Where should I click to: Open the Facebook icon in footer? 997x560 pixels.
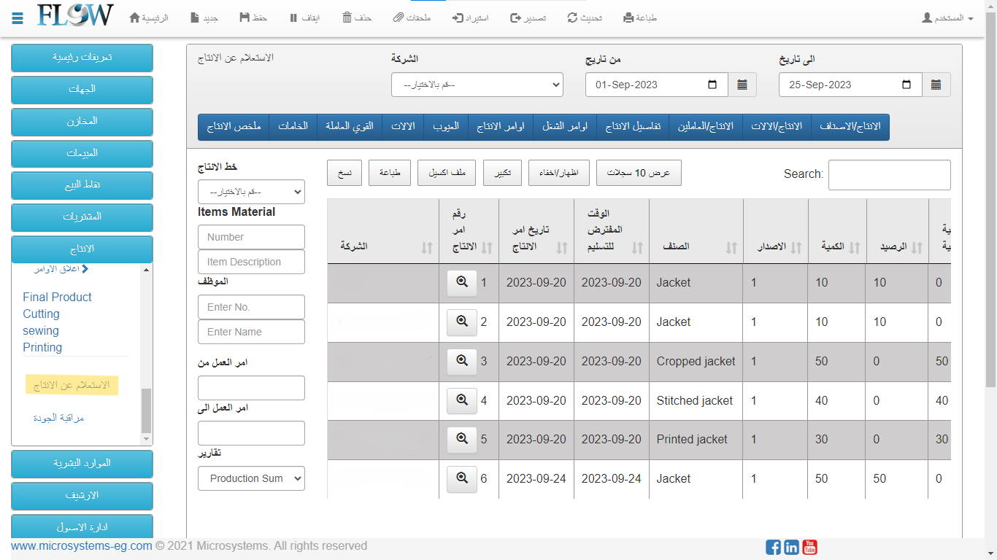pyautogui.click(x=773, y=547)
